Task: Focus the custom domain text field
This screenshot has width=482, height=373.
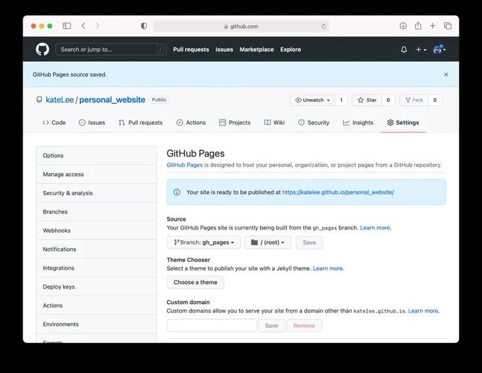Action: pos(212,326)
